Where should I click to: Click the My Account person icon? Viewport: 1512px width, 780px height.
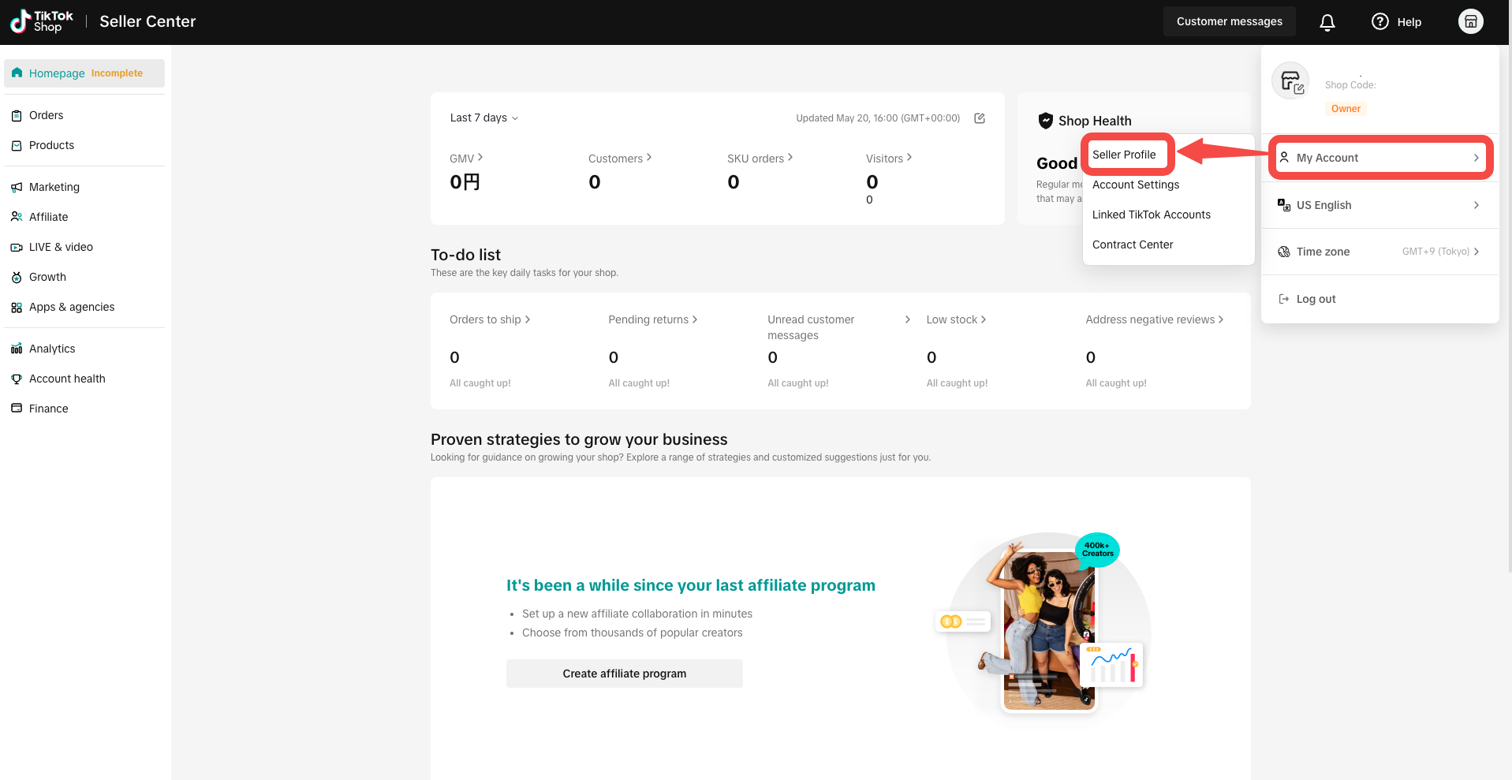tap(1284, 158)
